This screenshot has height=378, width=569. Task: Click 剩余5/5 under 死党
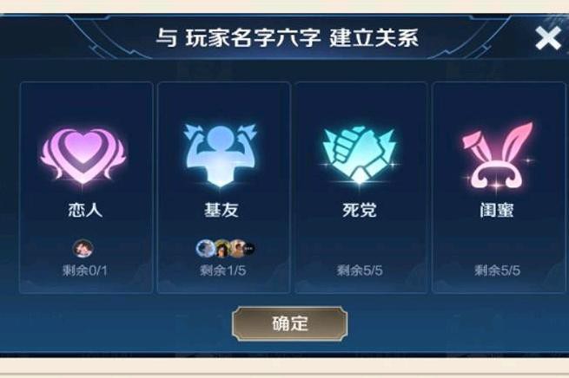pos(360,270)
